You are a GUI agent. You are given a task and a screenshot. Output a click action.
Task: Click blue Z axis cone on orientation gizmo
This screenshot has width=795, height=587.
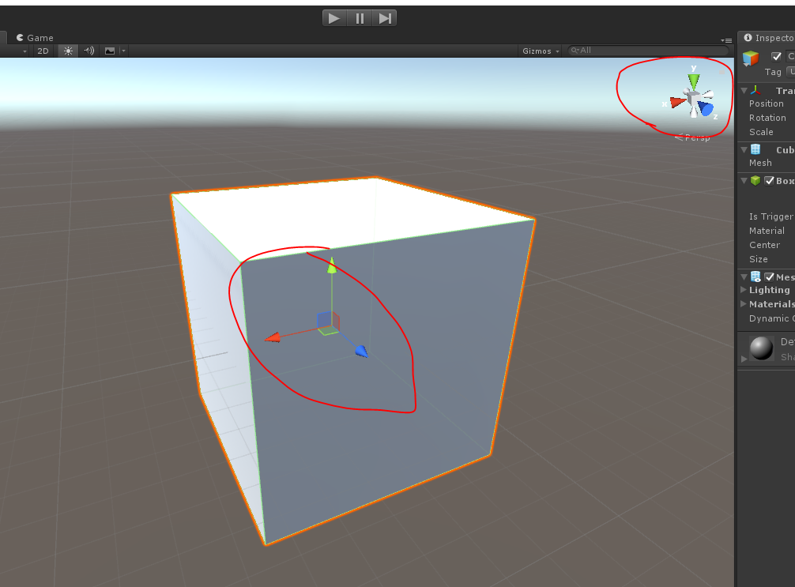pos(705,108)
